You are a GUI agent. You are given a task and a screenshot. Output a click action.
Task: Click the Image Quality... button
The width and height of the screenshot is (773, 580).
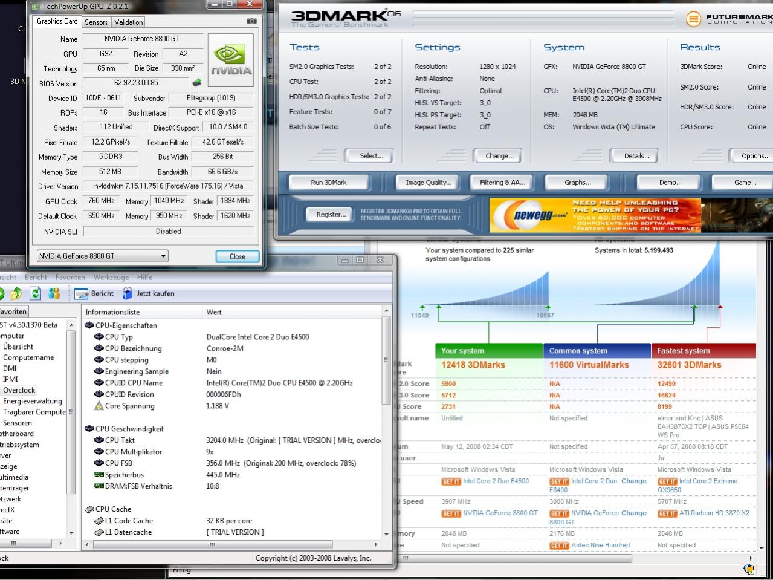click(x=429, y=182)
